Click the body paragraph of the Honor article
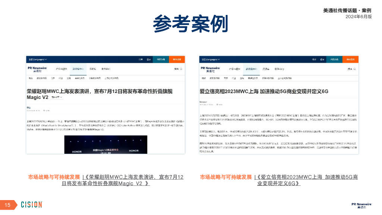382x215 pixels. 106,125
